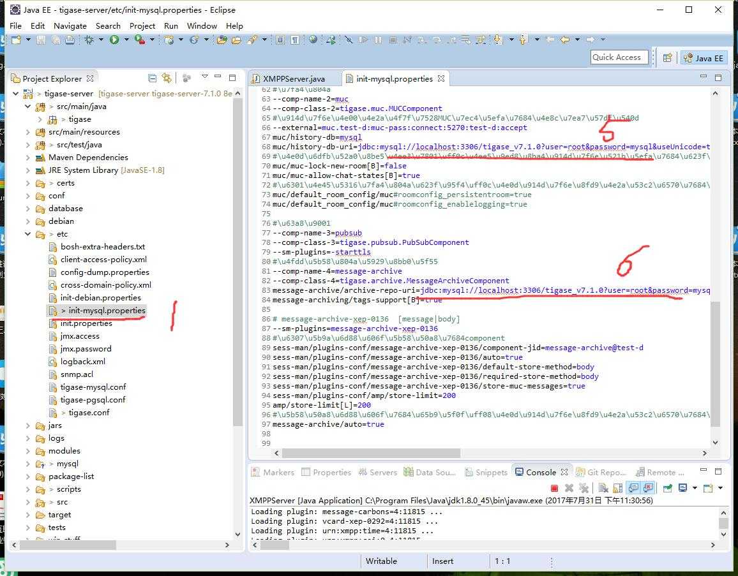This screenshot has height=576, width=738.
Task: Click Project Explorer horizontal scrollbar thumb
Action: [x=68, y=545]
